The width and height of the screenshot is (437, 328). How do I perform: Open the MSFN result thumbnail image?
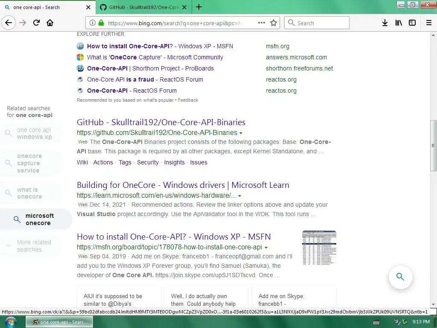(x=319, y=248)
